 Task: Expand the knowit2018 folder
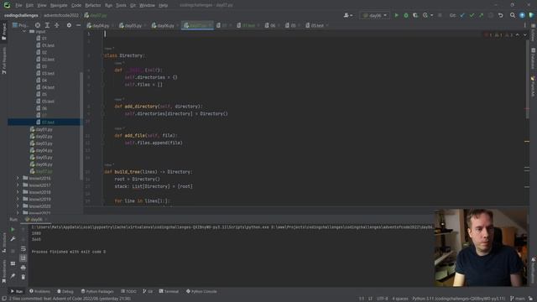(x=18, y=192)
